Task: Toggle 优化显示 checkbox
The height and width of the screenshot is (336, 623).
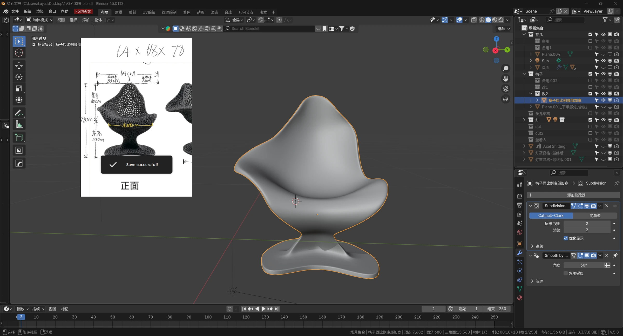Action: point(566,238)
